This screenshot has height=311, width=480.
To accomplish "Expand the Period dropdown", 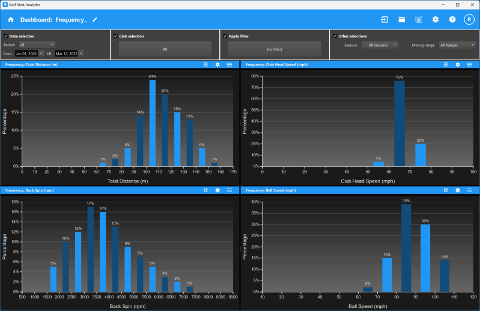I will pyautogui.click(x=37, y=45).
